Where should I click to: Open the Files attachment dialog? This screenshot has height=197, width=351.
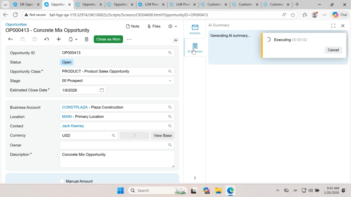(x=154, y=26)
